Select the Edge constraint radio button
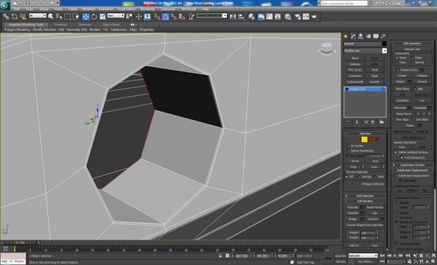Image resolution: width=437 pixels, height=265 pixels. point(412,58)
